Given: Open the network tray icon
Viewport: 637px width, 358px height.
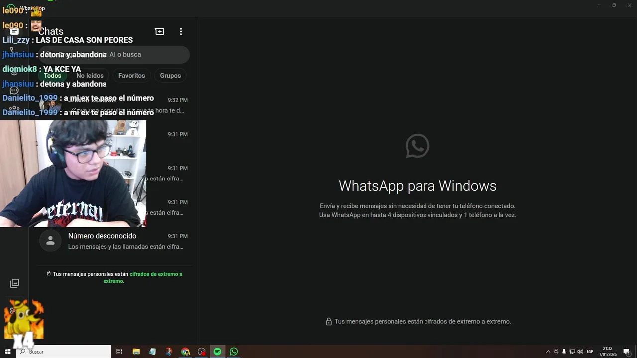Looking at the screenshot, I should point(572,352).
